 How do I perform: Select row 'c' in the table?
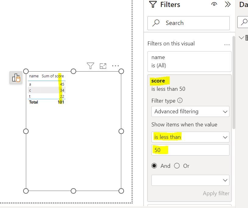pos(47,90)
